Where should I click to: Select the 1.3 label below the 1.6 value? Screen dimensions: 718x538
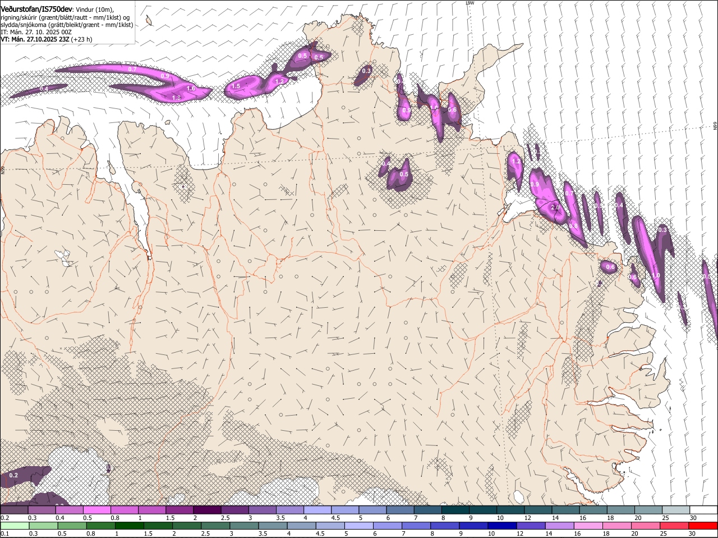(x=176, y=98)
